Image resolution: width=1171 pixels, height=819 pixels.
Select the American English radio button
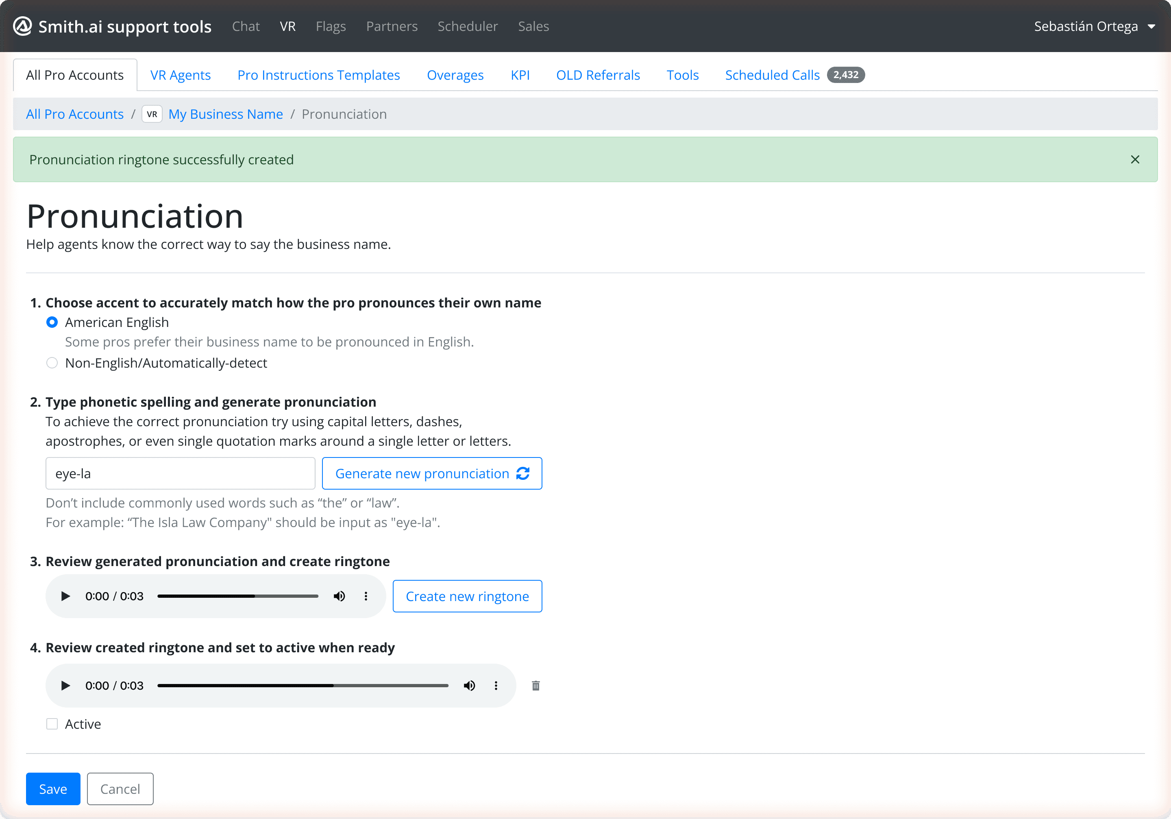52,321
